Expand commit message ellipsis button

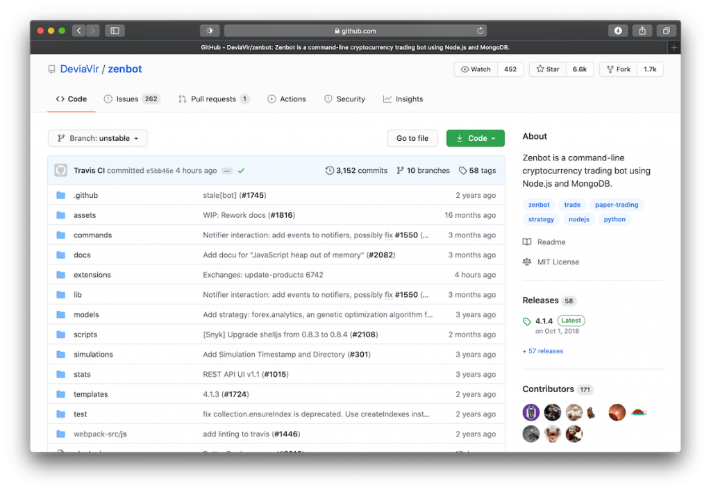227,171
